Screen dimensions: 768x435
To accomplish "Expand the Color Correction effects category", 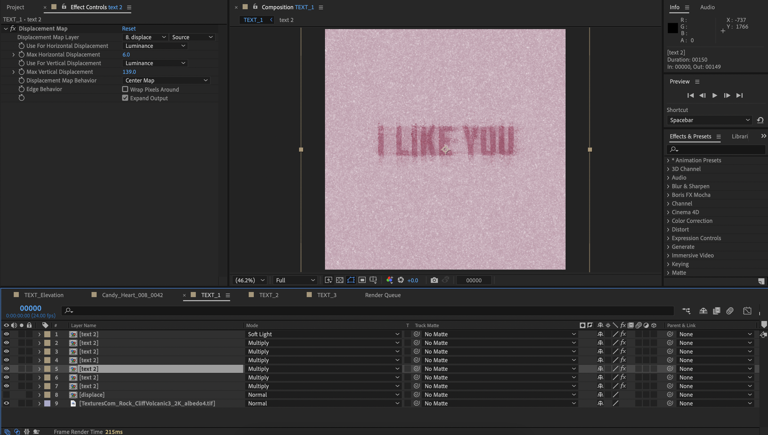I will pos(692,221).
